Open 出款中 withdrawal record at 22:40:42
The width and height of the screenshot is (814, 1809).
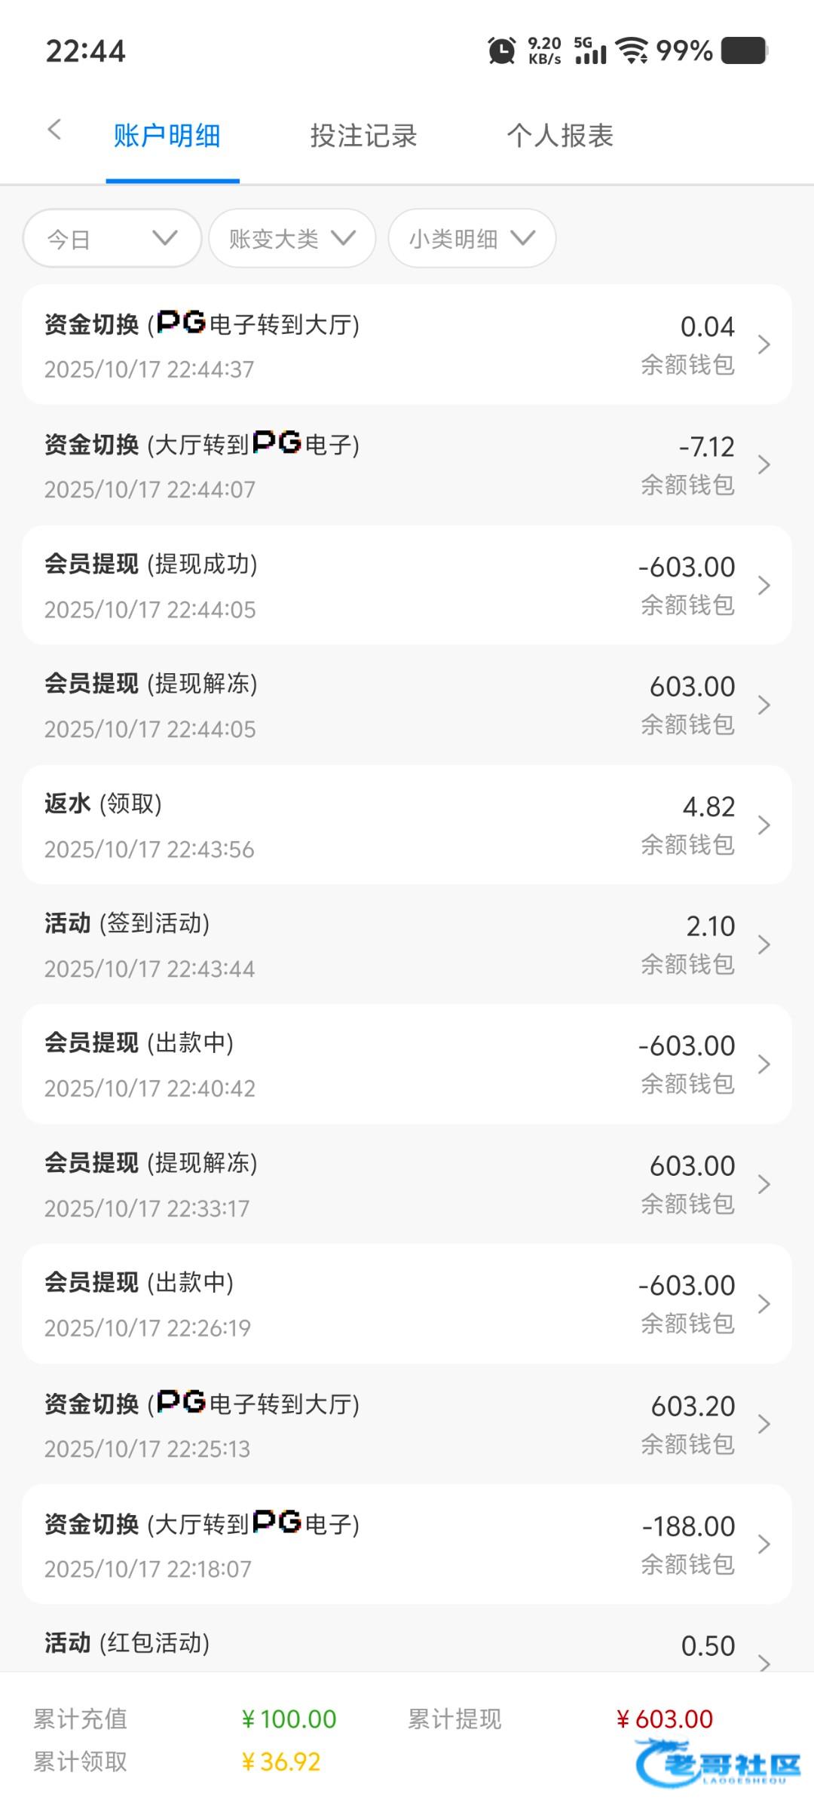click(407, 1064)
